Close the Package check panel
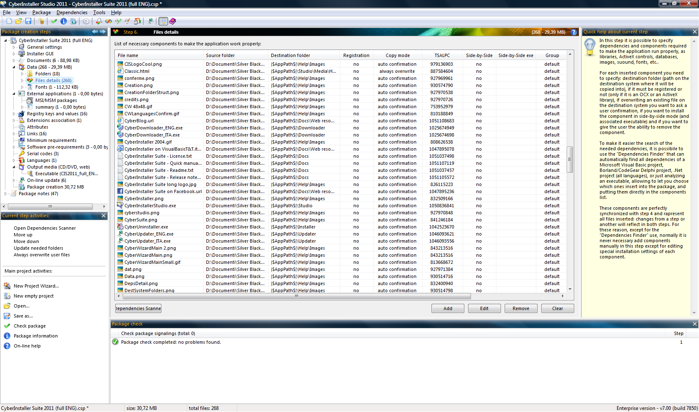The image size is (699, 412). 694,324
